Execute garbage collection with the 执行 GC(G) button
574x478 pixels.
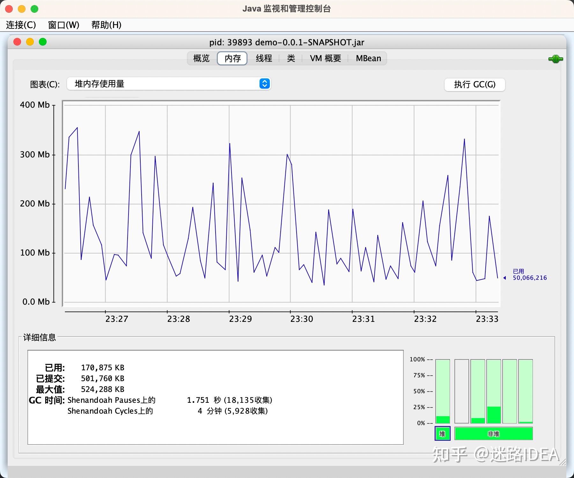[475, 84]
